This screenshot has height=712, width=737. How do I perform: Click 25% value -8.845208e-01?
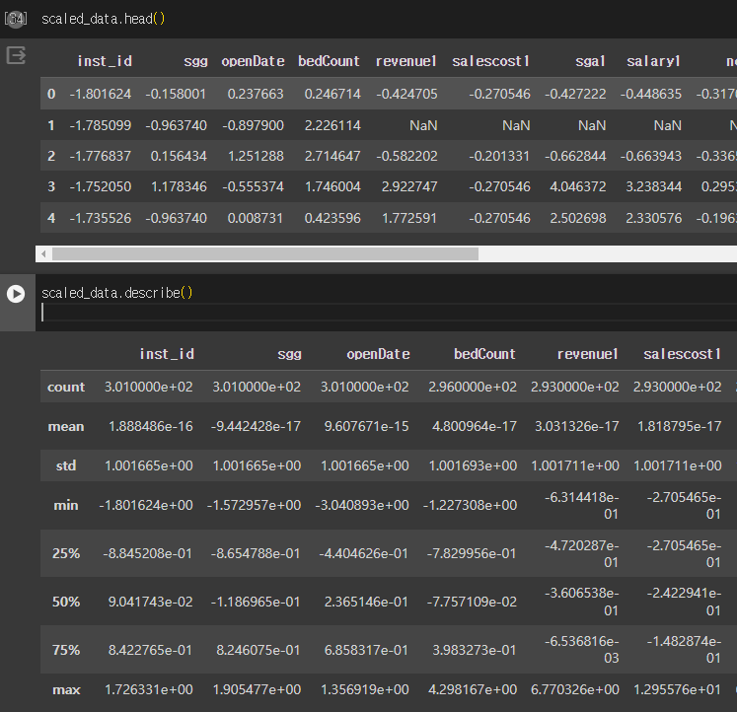[x=148, y=554]
